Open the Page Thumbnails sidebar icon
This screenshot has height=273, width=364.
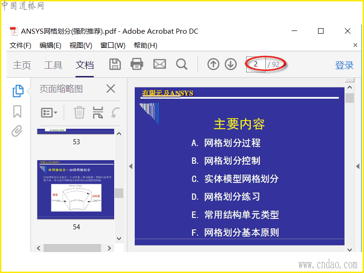point(18,91)
